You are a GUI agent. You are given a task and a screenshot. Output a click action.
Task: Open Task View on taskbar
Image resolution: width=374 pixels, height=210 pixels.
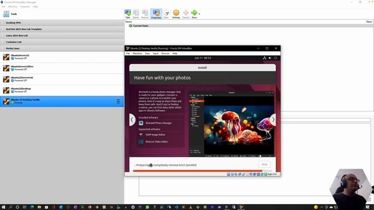pos(25,207)
